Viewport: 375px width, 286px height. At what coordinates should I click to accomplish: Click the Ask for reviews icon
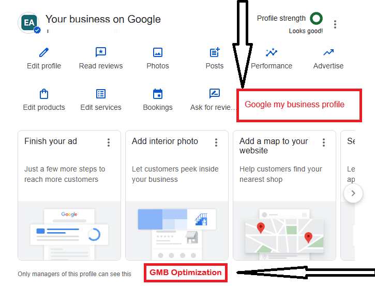click(214, 94)
